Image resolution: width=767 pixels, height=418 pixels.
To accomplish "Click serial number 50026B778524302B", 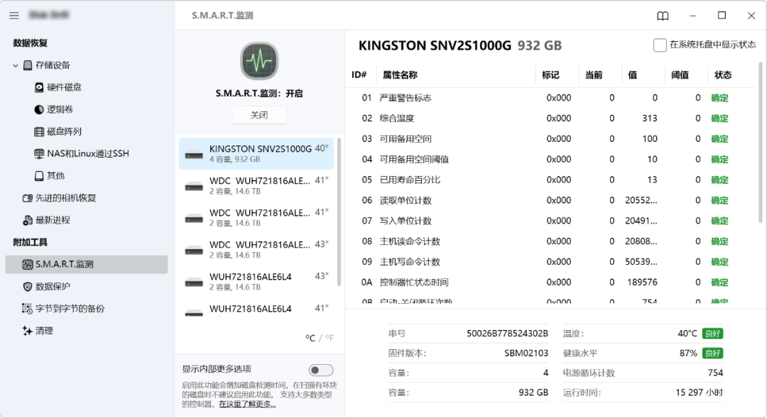I will pos(507,334).
